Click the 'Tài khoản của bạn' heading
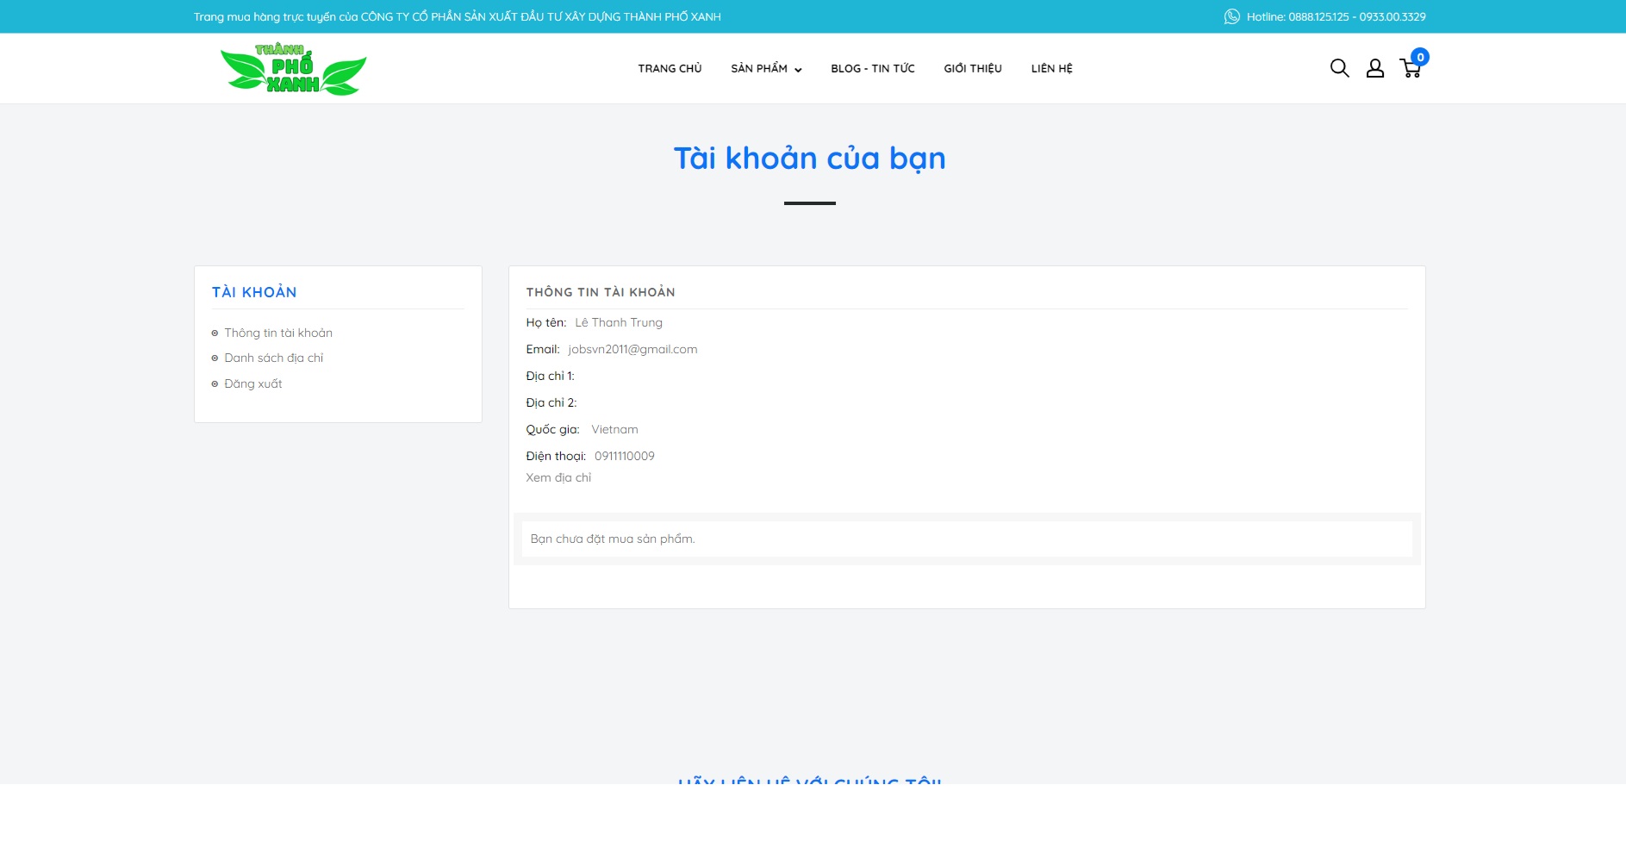Image resolution: width=1626 pixels, height=841 pixels. pyautogui.click(x=809, y=159)
